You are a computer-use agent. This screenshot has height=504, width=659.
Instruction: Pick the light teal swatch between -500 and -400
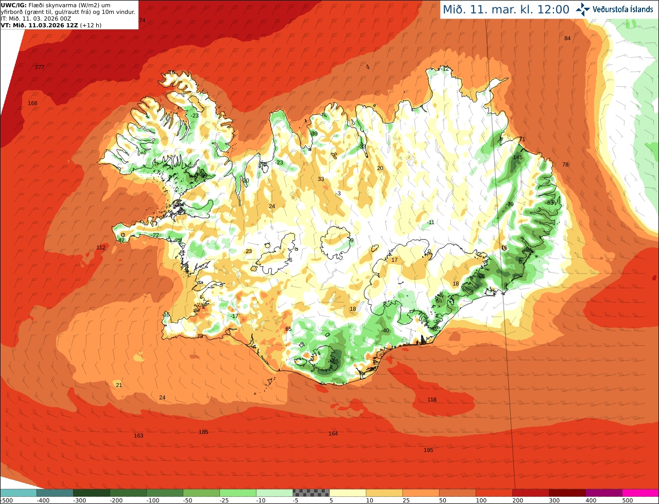[18, 493]
